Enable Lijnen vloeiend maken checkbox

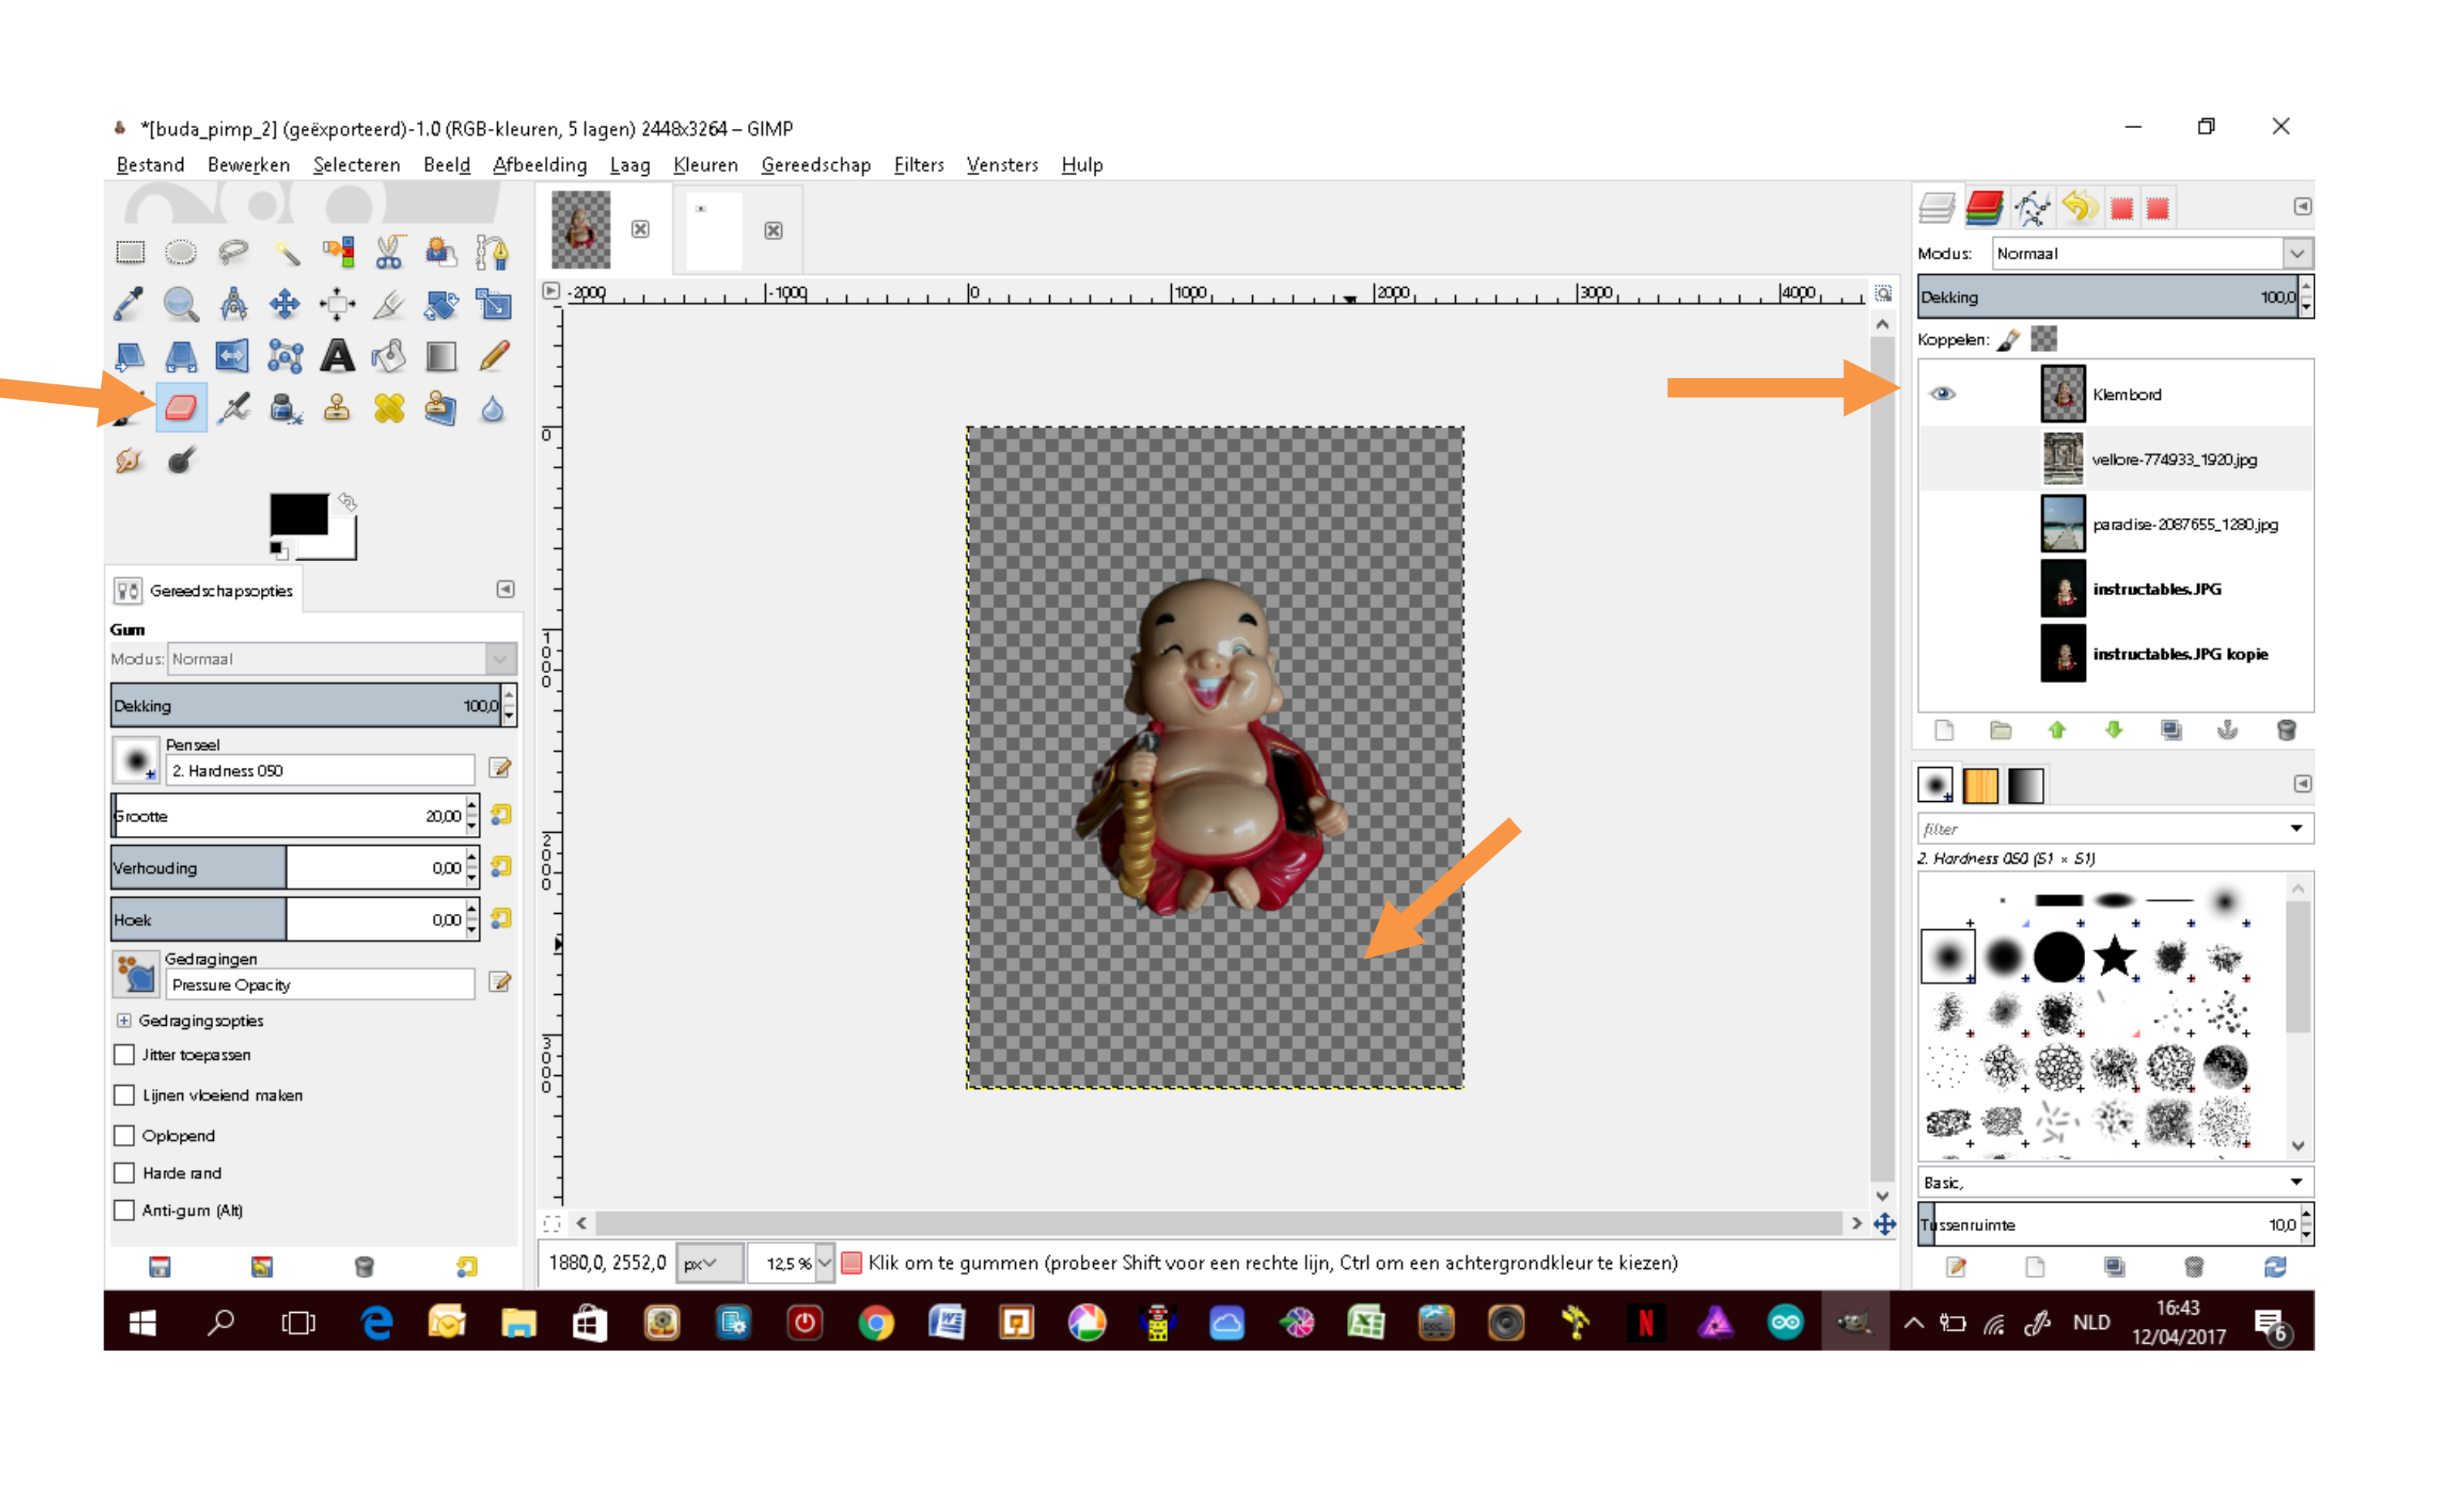[x=124, y=1095]
